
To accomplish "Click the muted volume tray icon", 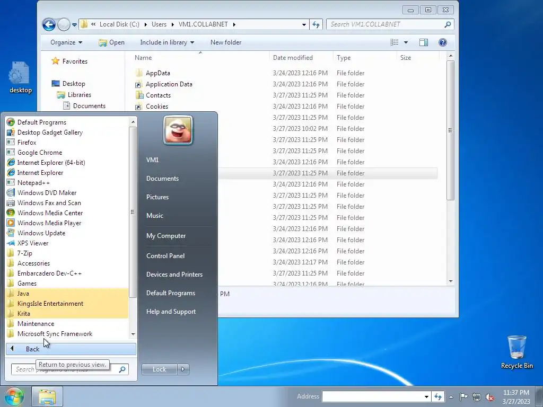I will click(x=489, y=397).
